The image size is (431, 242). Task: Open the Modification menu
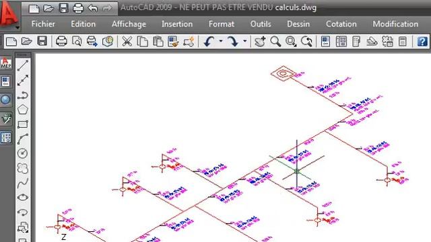pos(395,24)
